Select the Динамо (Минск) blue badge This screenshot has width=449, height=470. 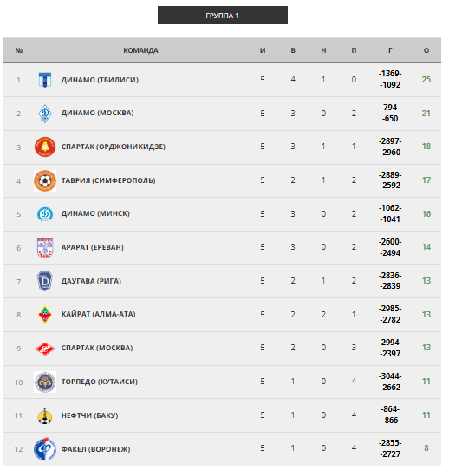[45, 214]
